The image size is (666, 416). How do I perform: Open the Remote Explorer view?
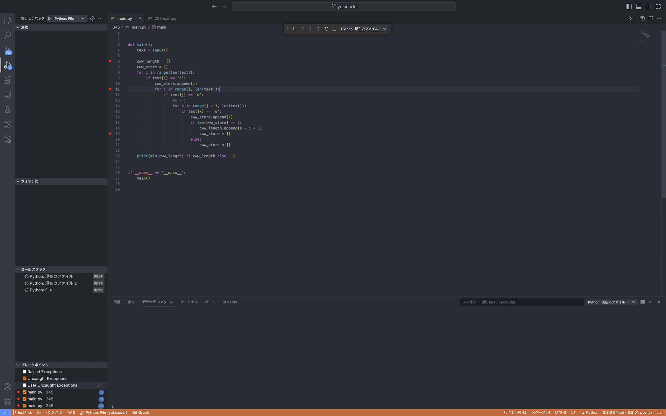point(7,95)
